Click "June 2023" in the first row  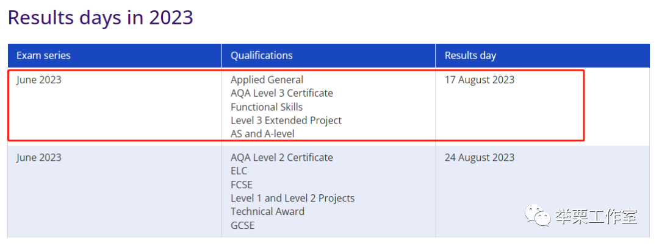pyautogui.click(x=38, y=80)
